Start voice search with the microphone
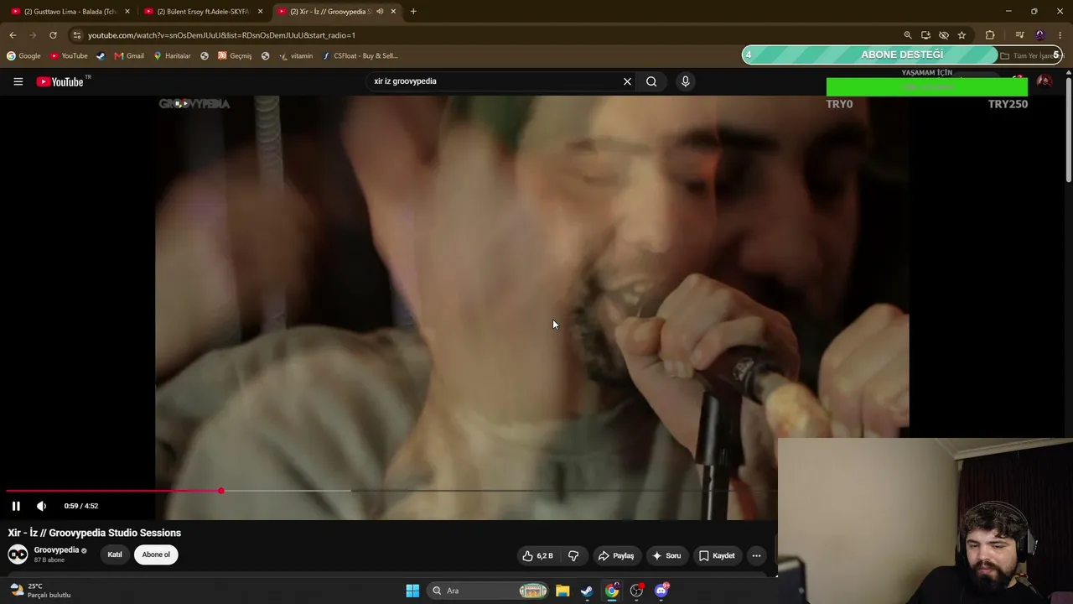The height and width of the screenshot is (604, 1073). (685, 81)
